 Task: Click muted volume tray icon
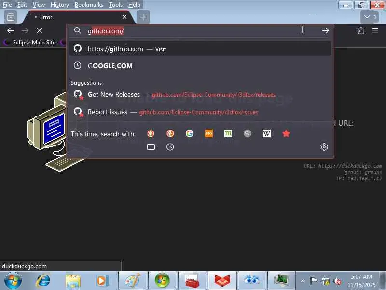[x=337, y=281]
